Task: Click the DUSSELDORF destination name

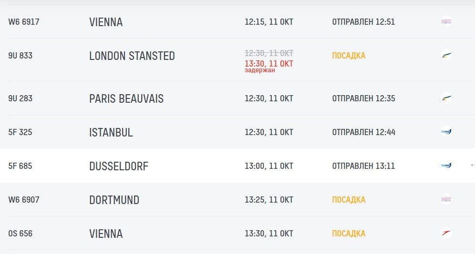Action: click(x=118, y=166)
